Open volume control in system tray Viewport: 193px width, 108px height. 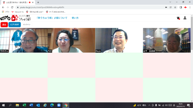click(x=166, y=105)
